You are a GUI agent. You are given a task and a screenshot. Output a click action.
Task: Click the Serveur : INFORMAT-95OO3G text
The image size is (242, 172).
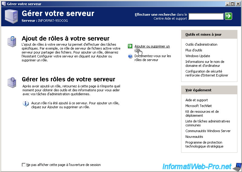tap(45, 21)
